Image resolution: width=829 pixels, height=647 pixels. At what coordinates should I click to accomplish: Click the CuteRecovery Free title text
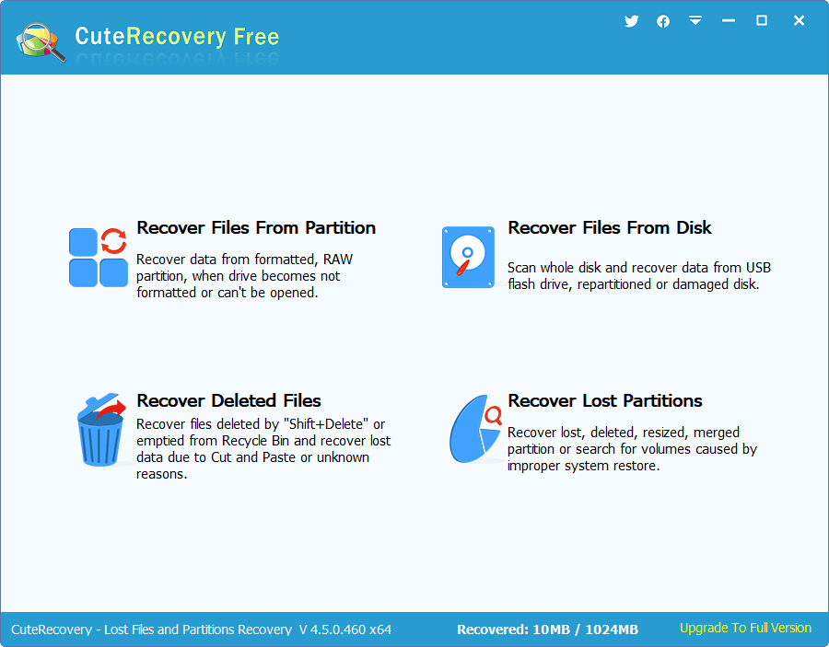[x=176, y=37]
